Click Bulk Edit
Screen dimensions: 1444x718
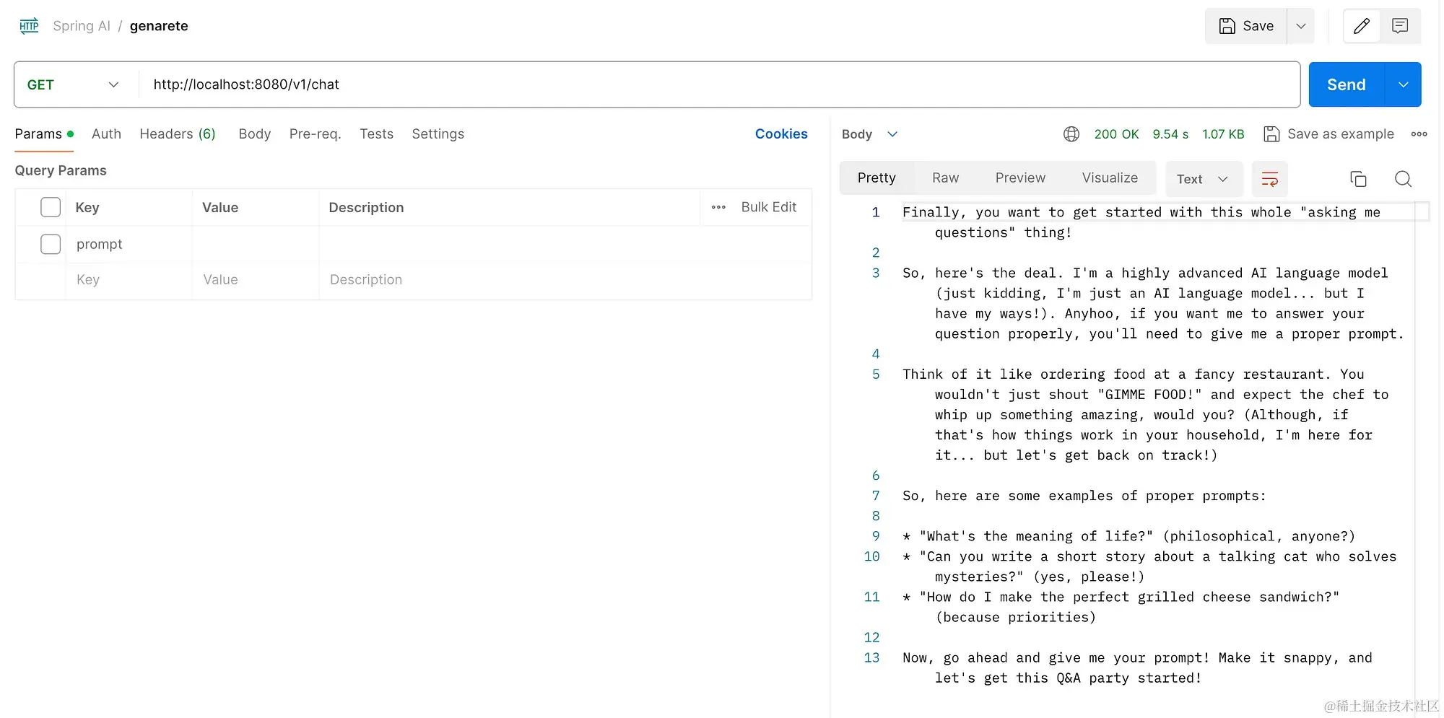pos(769,207)
